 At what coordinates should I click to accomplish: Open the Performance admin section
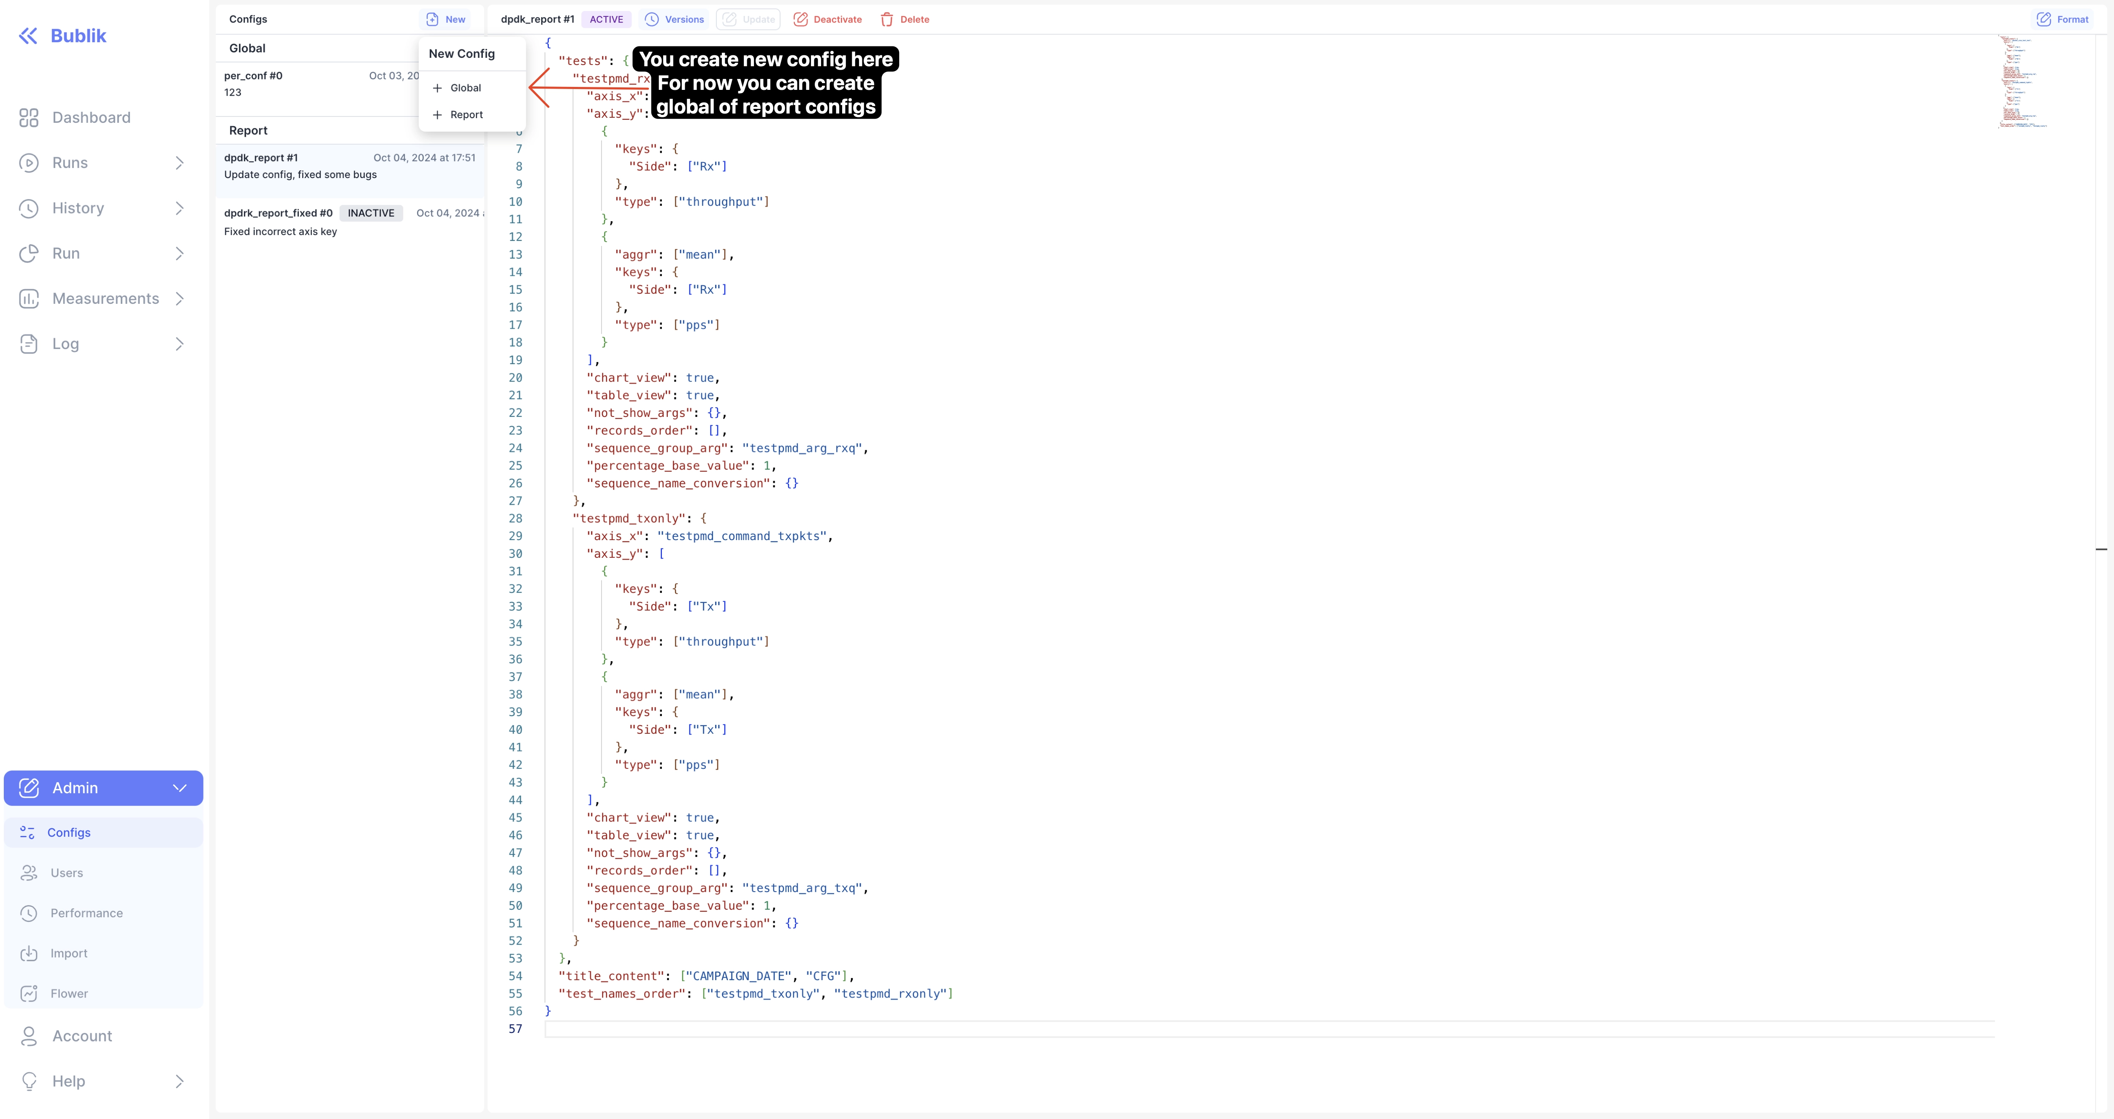click(86, 912)
